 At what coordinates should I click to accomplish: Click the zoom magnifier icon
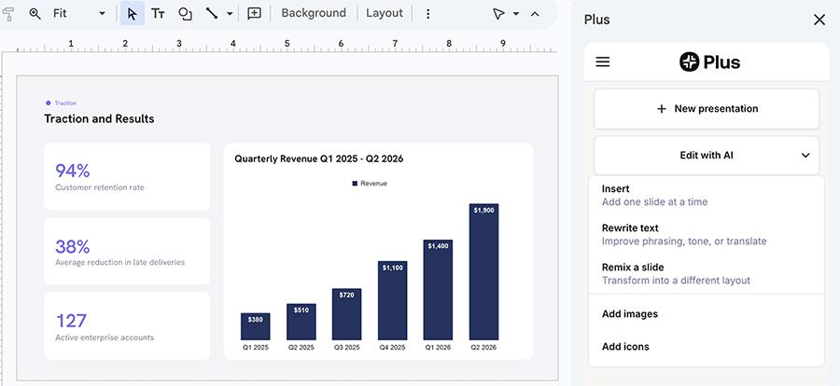point(35,13)
